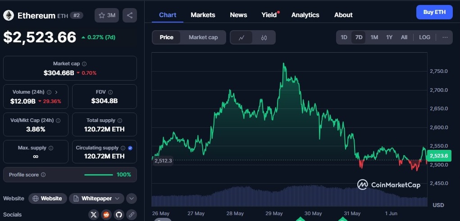Click the $304.66B market cap value
The width and height of the screenshot is (460, 221).
coord(59,73)
